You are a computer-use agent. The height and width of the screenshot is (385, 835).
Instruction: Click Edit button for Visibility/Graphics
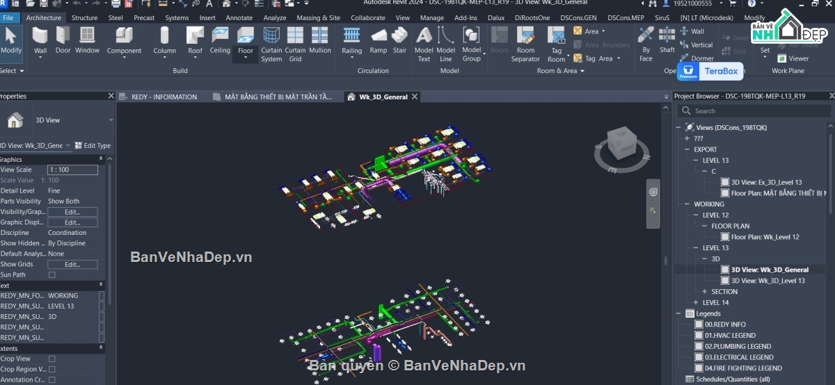point(72,212)
